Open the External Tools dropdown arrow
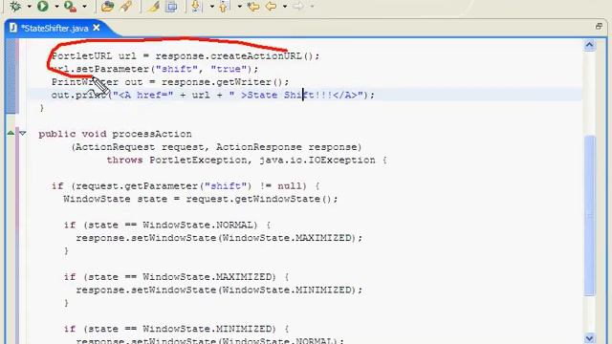This screenshot has width=612, height=344. click(84, 7)
